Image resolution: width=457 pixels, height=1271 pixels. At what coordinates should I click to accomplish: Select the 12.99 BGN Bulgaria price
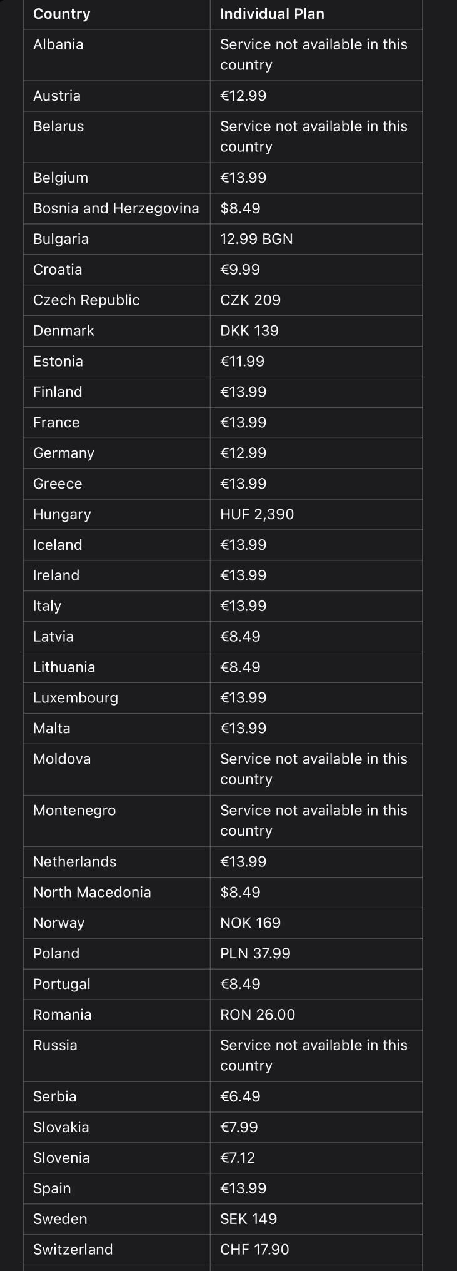(256, 239)
